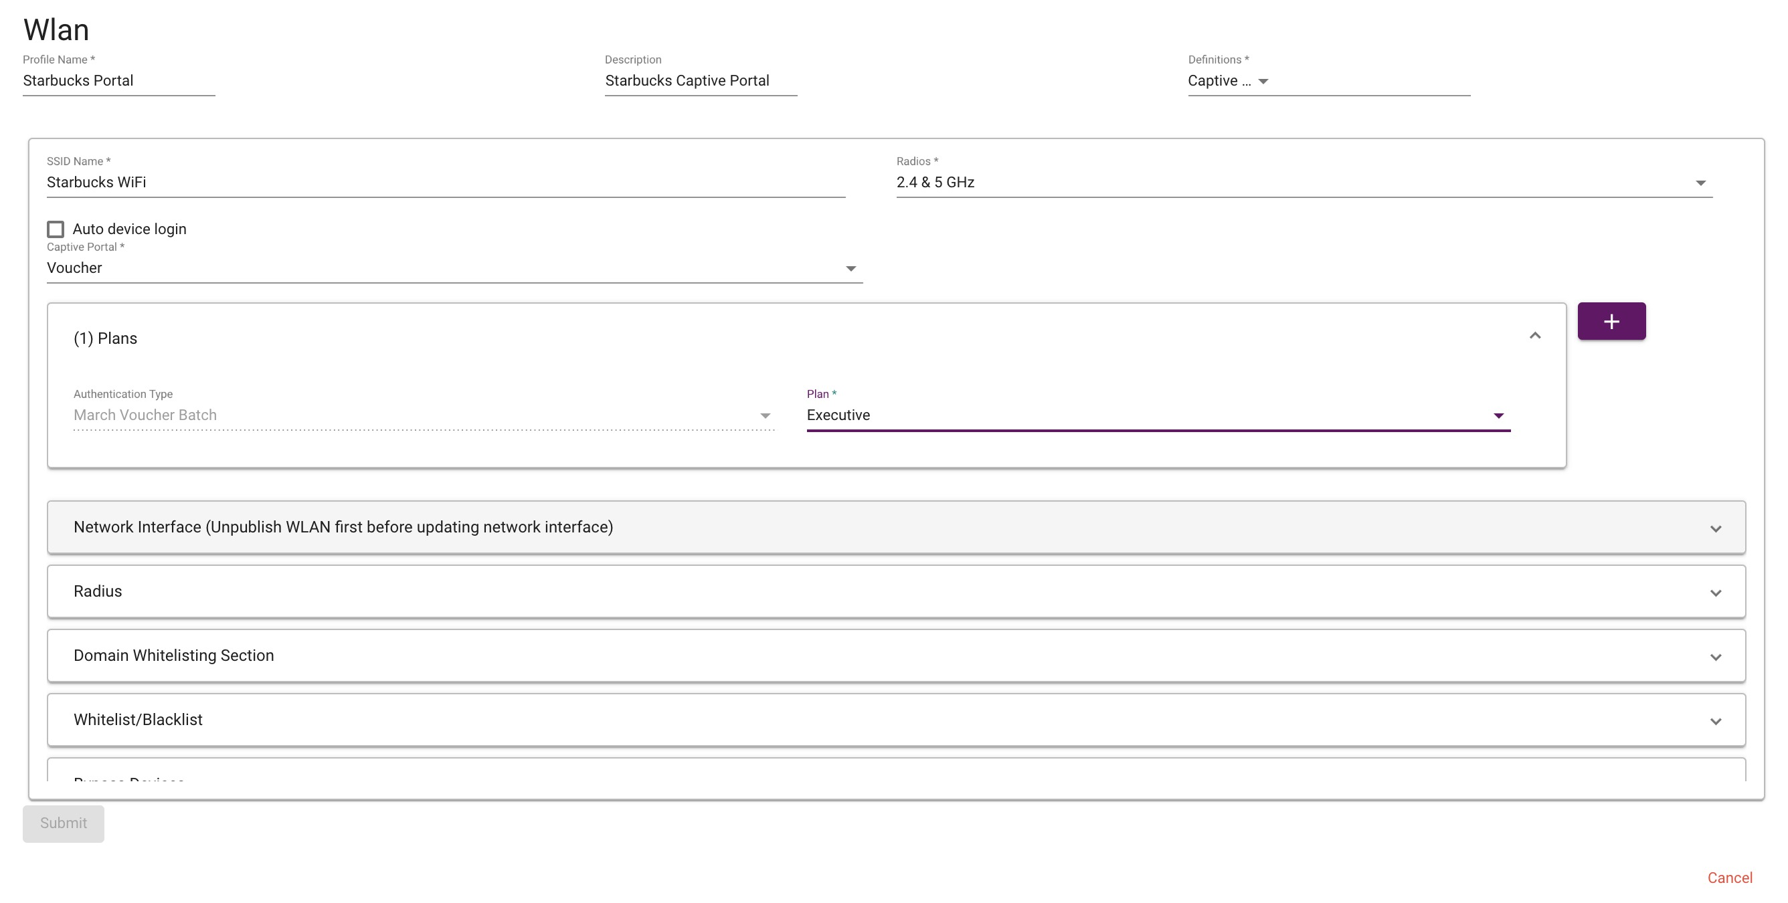Expand the Radius section
The height and width of the screenshot is (903, 1788).
896,591
